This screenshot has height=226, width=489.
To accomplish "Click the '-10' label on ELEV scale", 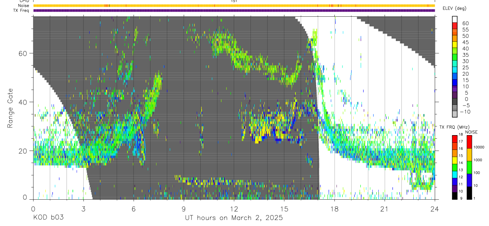I will 465,112.
